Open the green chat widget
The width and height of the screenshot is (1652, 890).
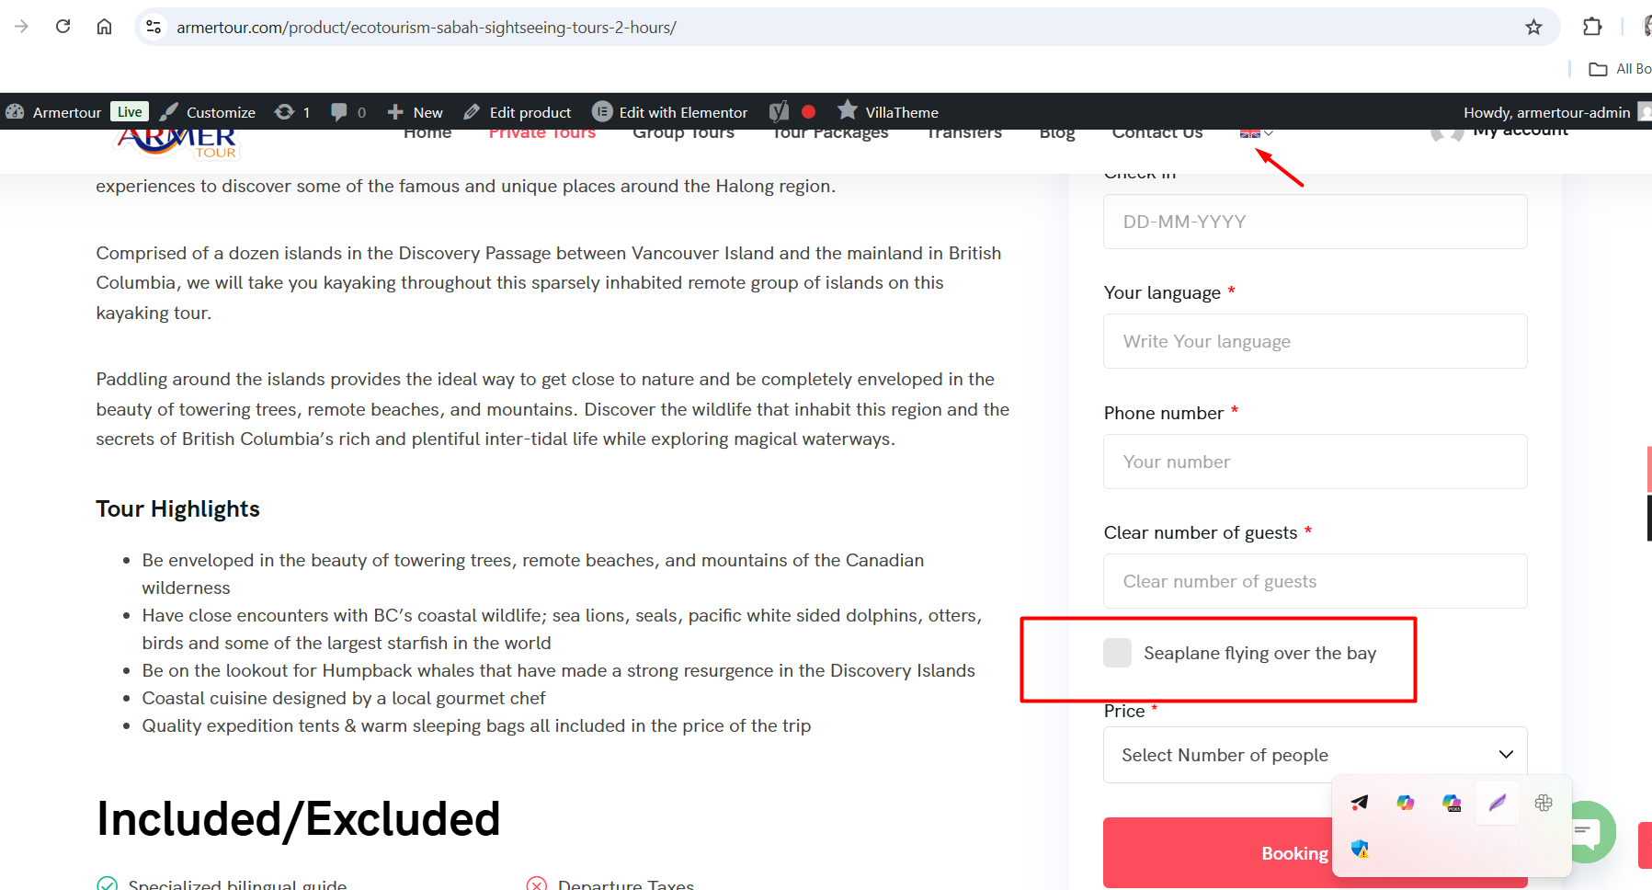(x=1588, y=831)
